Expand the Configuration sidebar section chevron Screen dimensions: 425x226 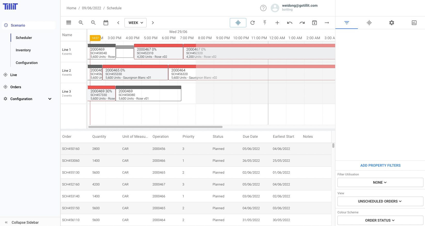pos(50,99)
